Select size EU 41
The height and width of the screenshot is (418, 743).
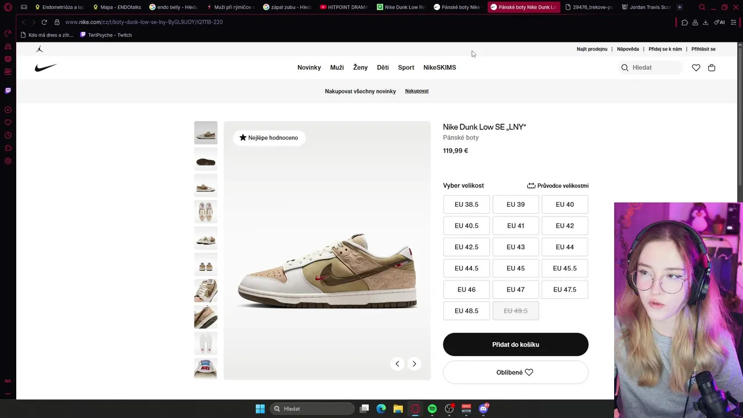pyautogui.click(x=515, y=226)
